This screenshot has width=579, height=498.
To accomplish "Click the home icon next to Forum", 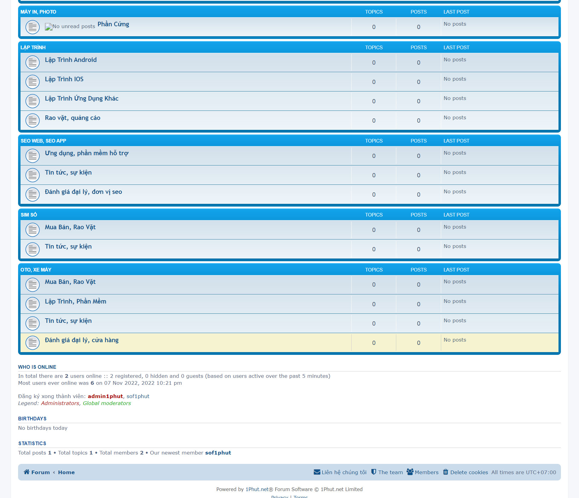I will point(27,472).
